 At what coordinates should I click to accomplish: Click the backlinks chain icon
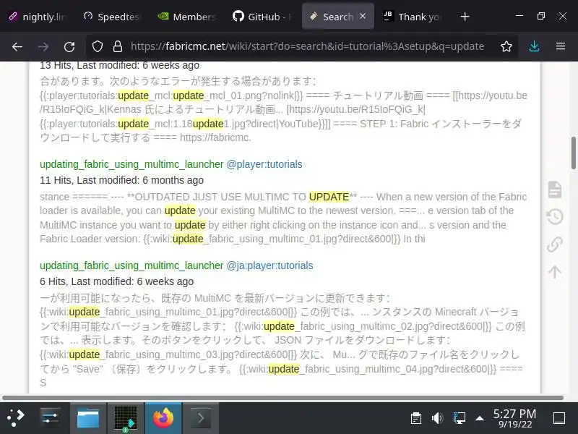tap(555, 244)
